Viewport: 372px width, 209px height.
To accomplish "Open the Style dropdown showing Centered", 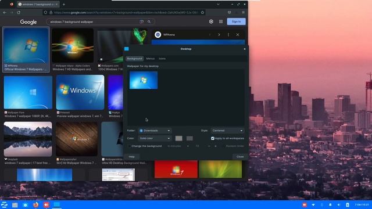I will point(227,131).
